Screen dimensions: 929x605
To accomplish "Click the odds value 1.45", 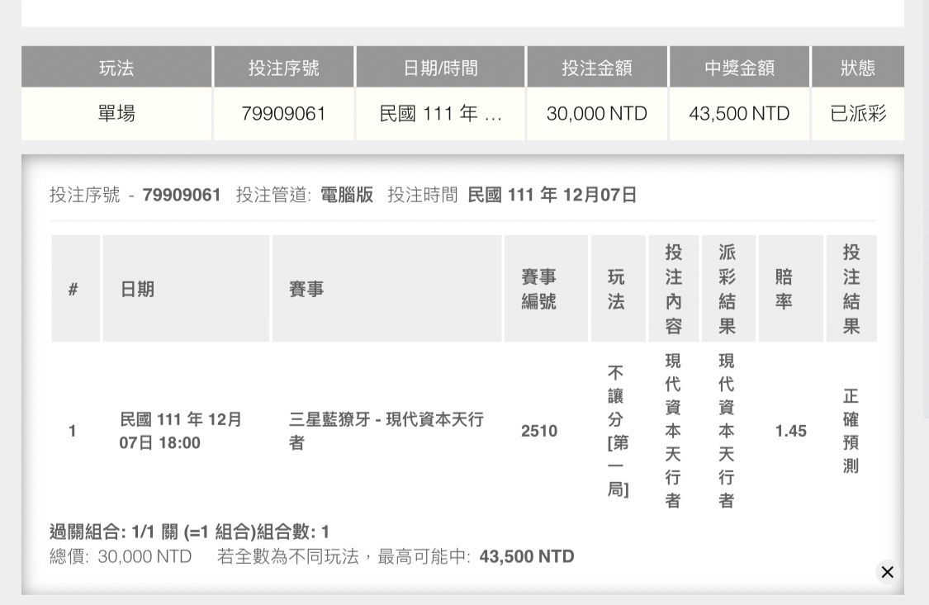I will (x=791, y=431).
